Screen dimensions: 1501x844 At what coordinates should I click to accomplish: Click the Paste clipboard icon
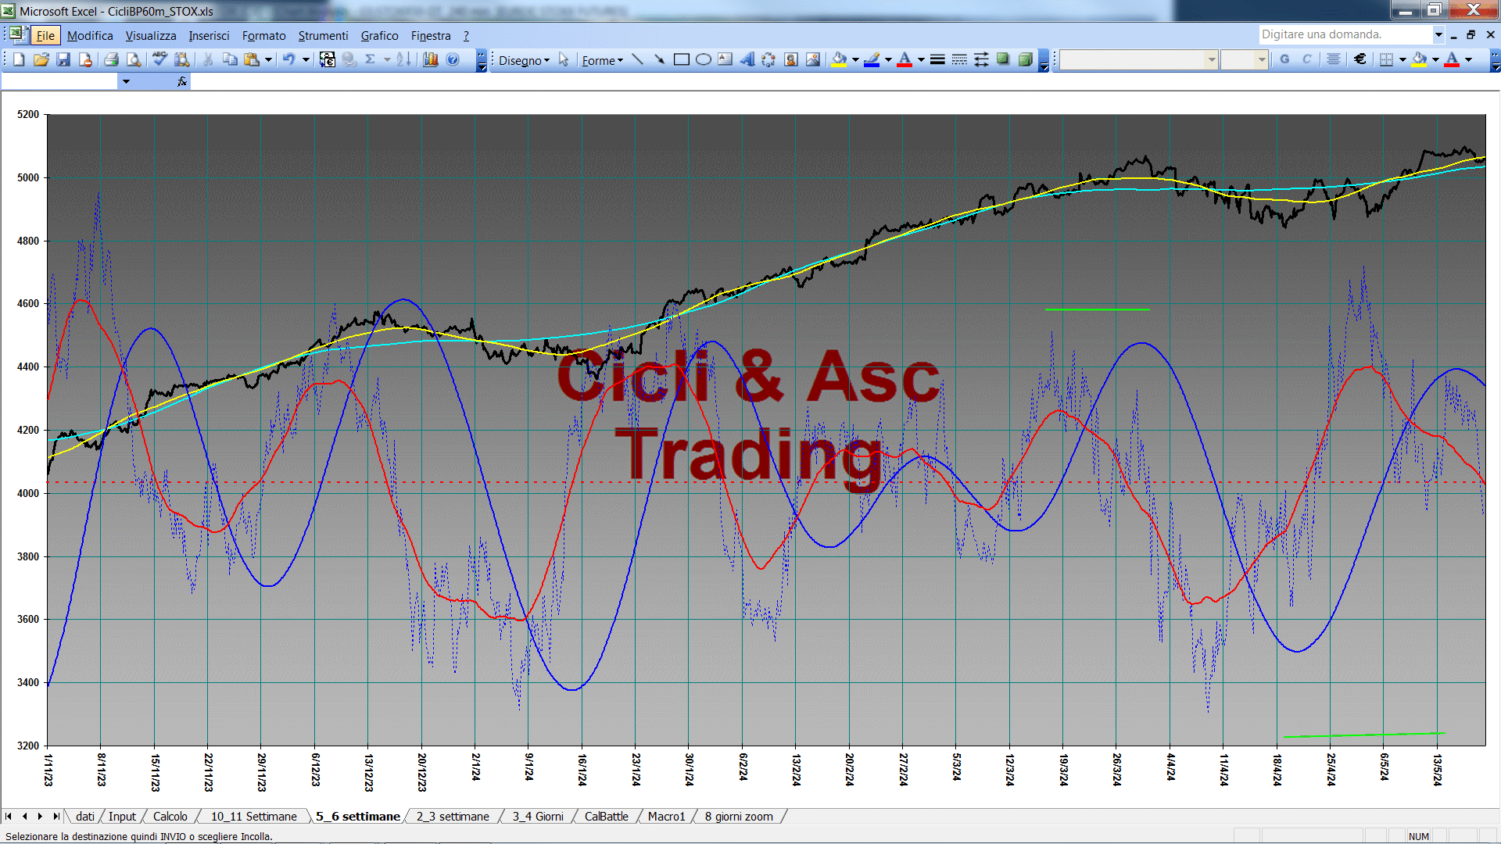click(252, 59)
